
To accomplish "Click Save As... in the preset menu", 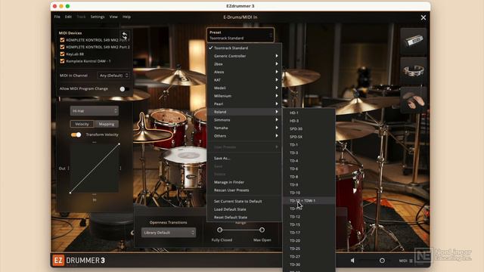I will [222, 158].
